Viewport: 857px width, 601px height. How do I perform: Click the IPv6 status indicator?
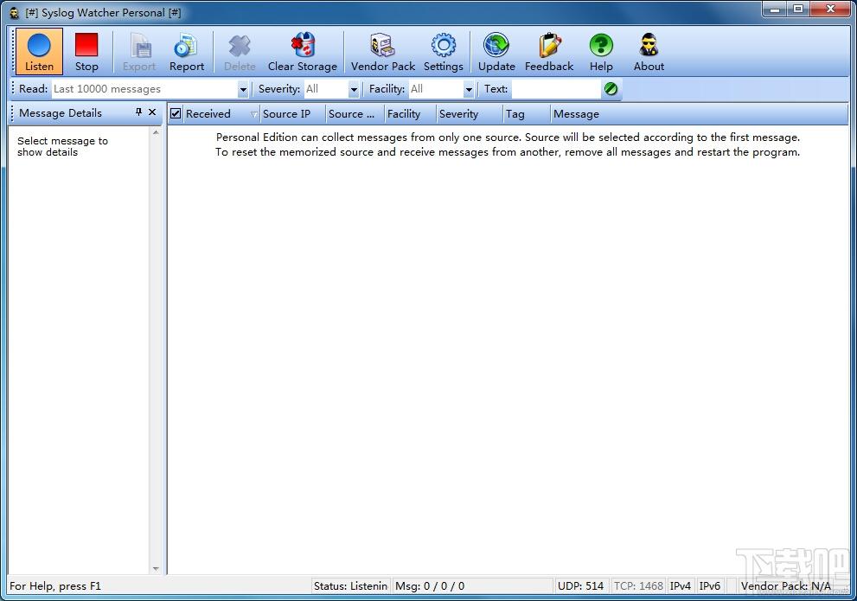point(709,585)
